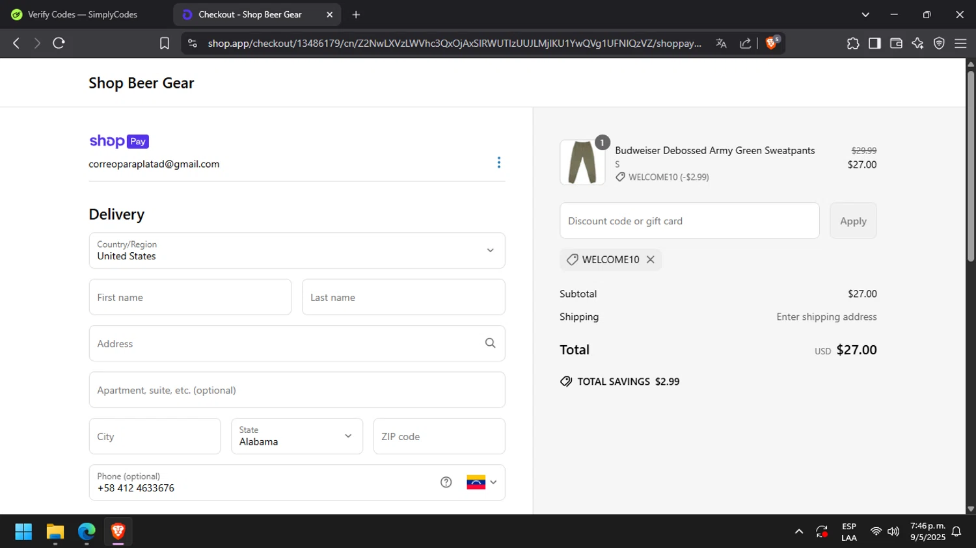Click into the Address field

pyautogui.click(x=297, y=343)
